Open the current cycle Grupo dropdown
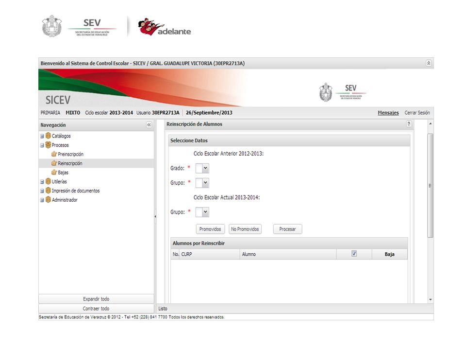 coord(205,212)
